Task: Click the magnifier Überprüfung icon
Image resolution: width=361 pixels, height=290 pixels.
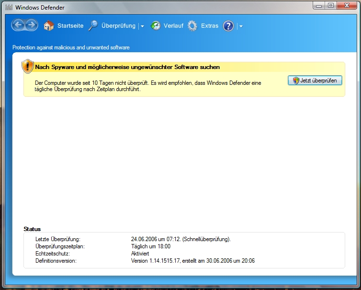Action: [93, 25]
